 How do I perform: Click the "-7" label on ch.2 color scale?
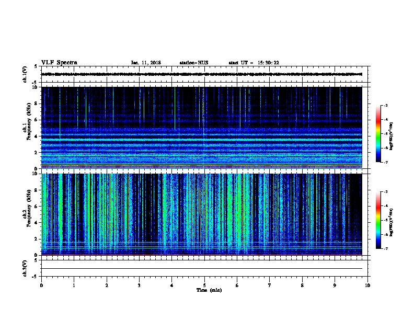385,249
